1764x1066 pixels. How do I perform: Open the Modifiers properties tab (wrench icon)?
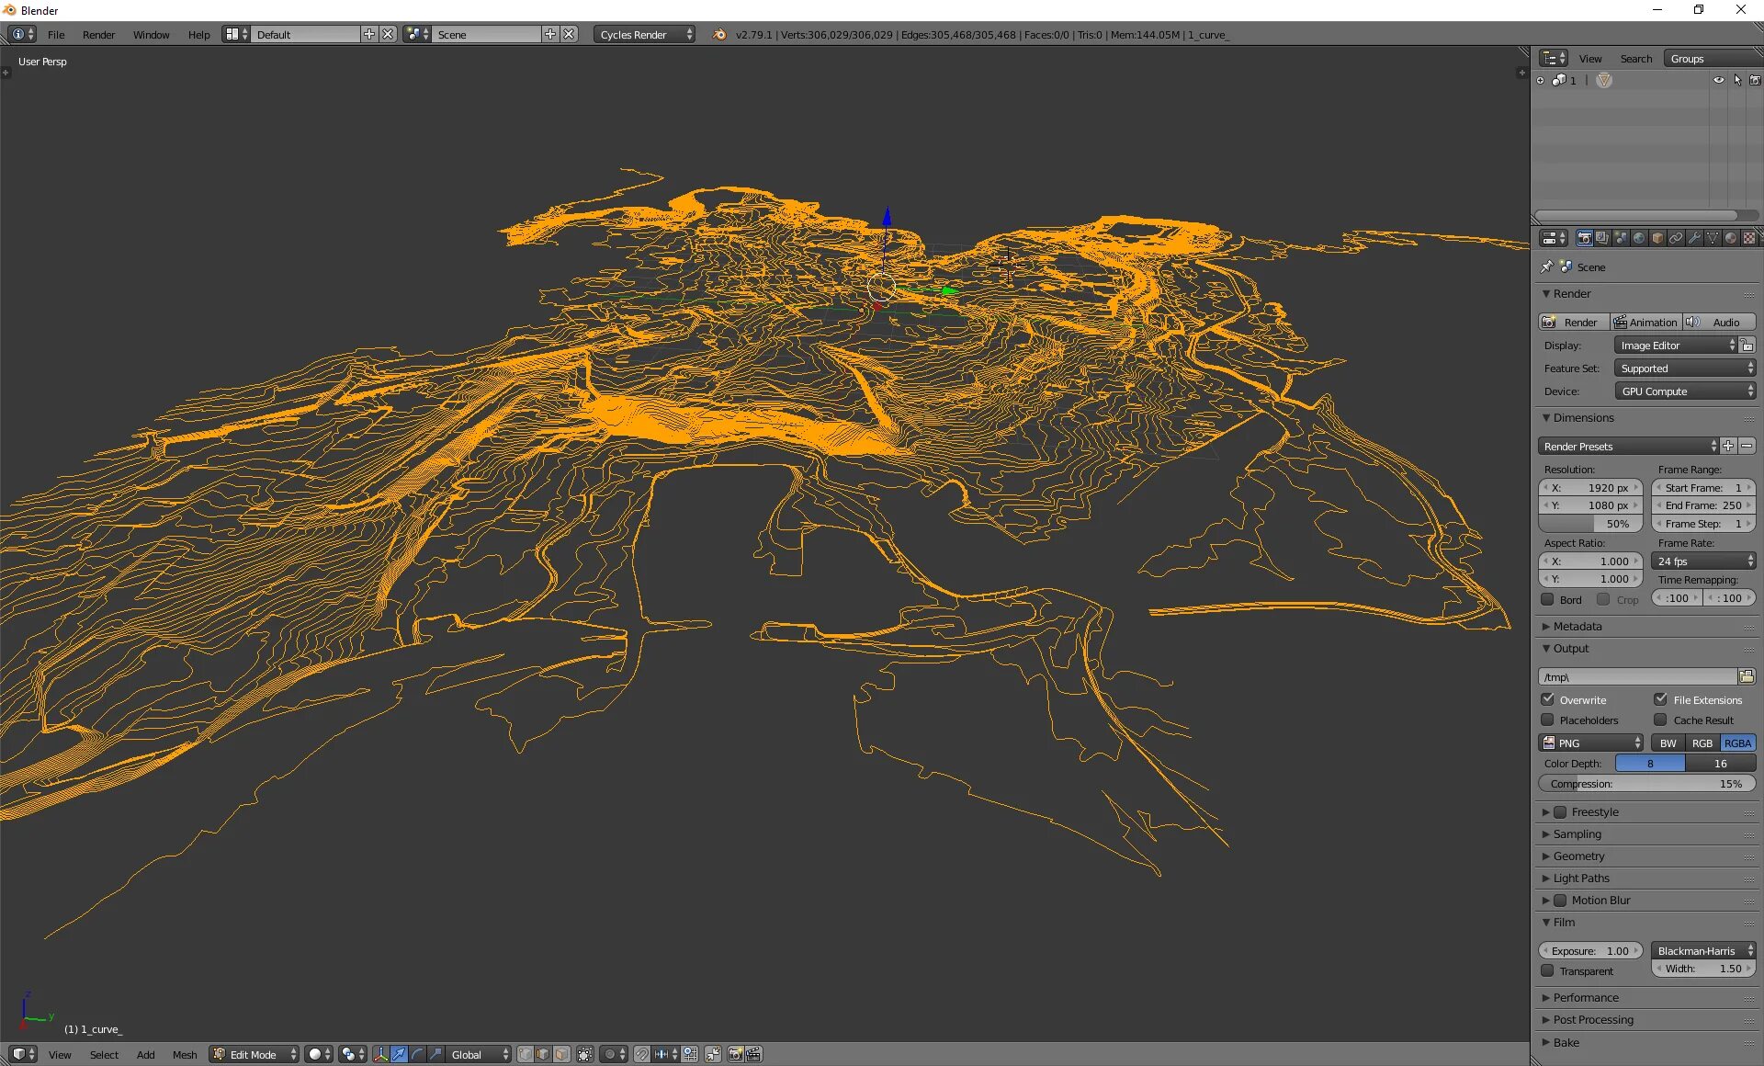pyautogui.click(x=1694, y=238)
